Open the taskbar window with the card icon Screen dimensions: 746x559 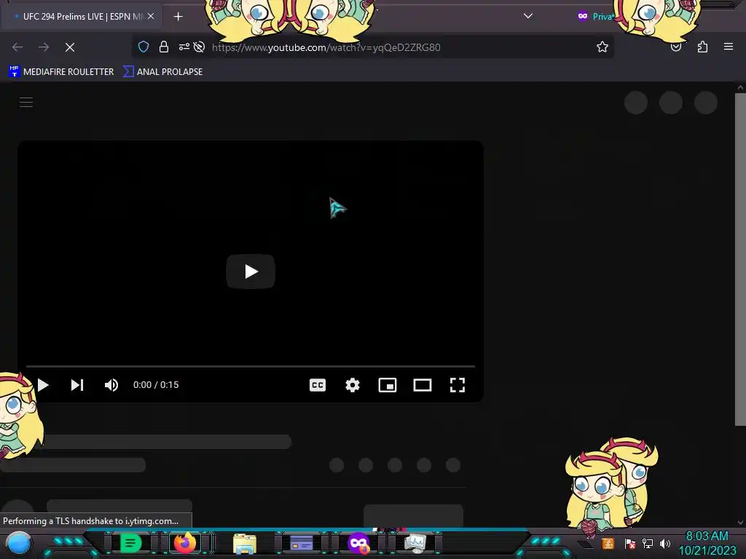click(301, 543)
